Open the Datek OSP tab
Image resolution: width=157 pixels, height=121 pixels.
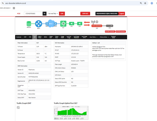click(x=51, y=37)
